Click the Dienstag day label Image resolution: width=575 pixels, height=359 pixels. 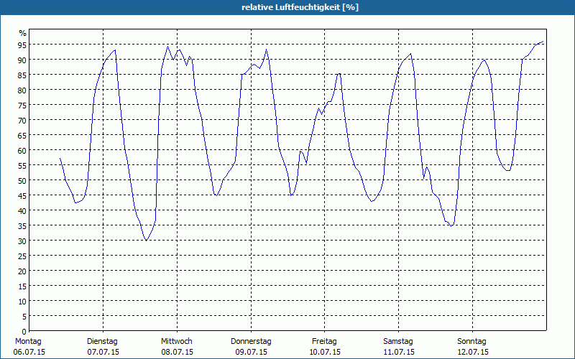102,342
